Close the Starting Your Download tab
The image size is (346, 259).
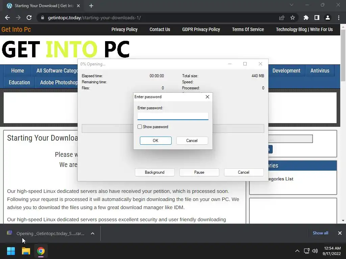click(x=78, y=6)
